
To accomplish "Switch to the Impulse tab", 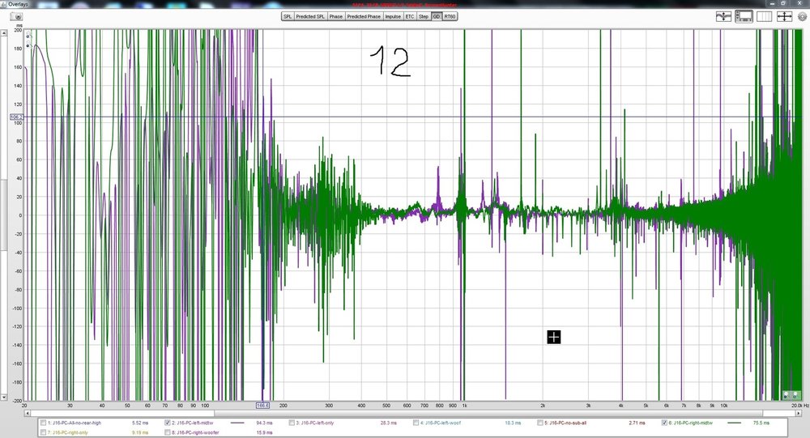I will pos(393,16).
